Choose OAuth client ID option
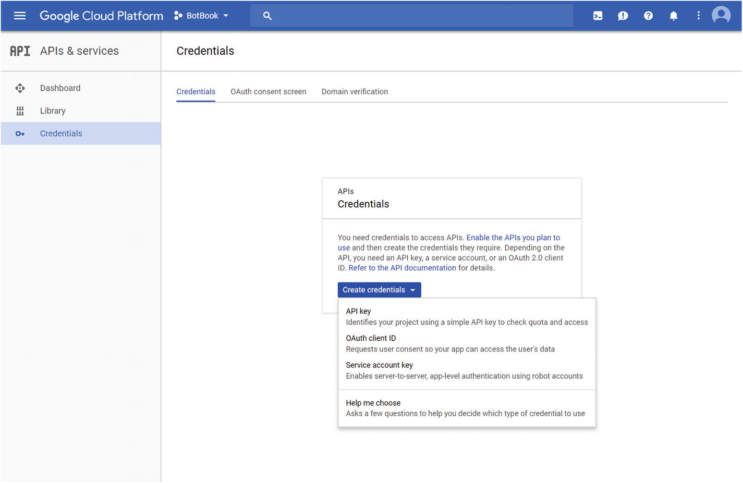 tap(371, 338)
